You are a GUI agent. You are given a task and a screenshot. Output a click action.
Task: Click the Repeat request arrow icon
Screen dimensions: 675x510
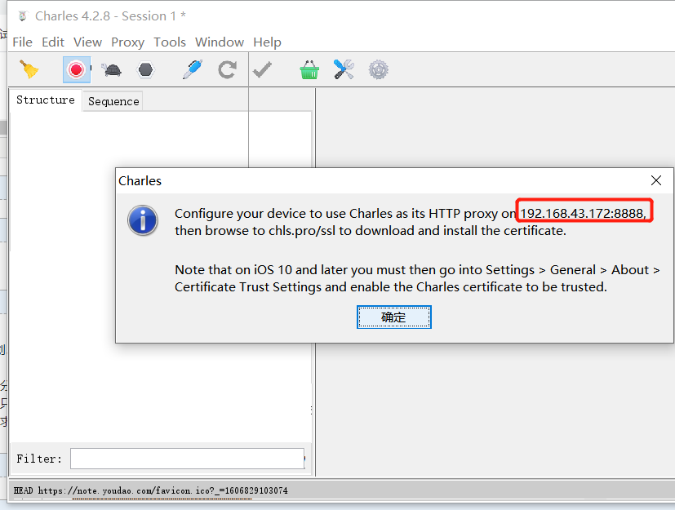(x=227, y=69)
